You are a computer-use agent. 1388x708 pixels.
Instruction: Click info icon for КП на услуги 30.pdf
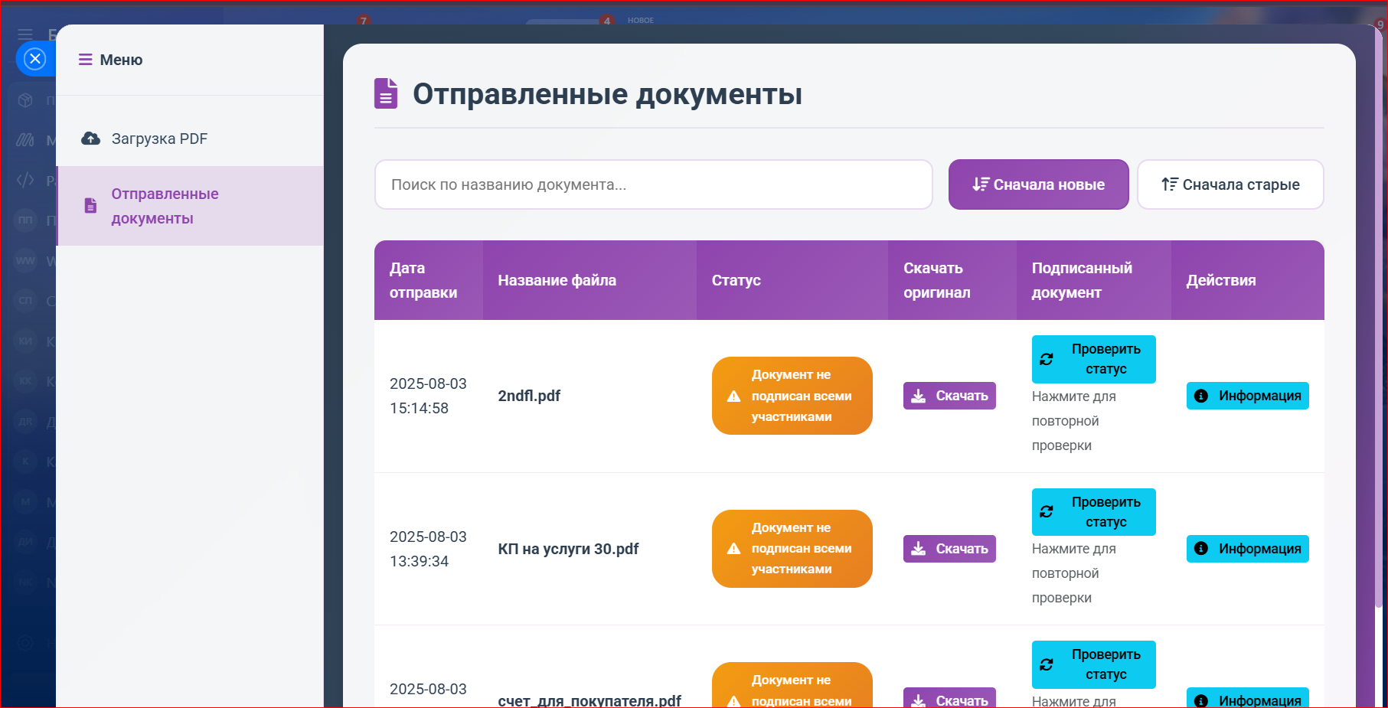[1201, 549]
